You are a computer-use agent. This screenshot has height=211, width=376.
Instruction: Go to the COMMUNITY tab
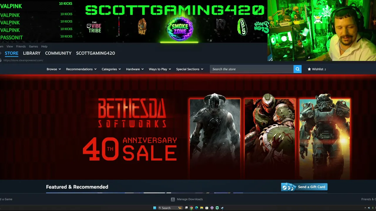(x=58, y=53)
